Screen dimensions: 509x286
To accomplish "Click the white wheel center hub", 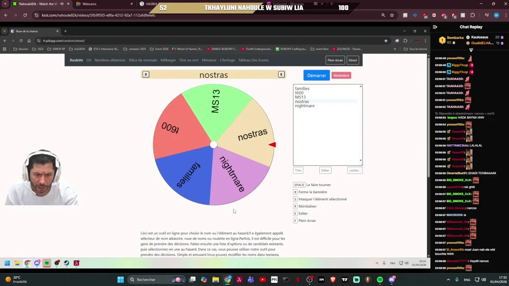I will [x=214, y=145].
